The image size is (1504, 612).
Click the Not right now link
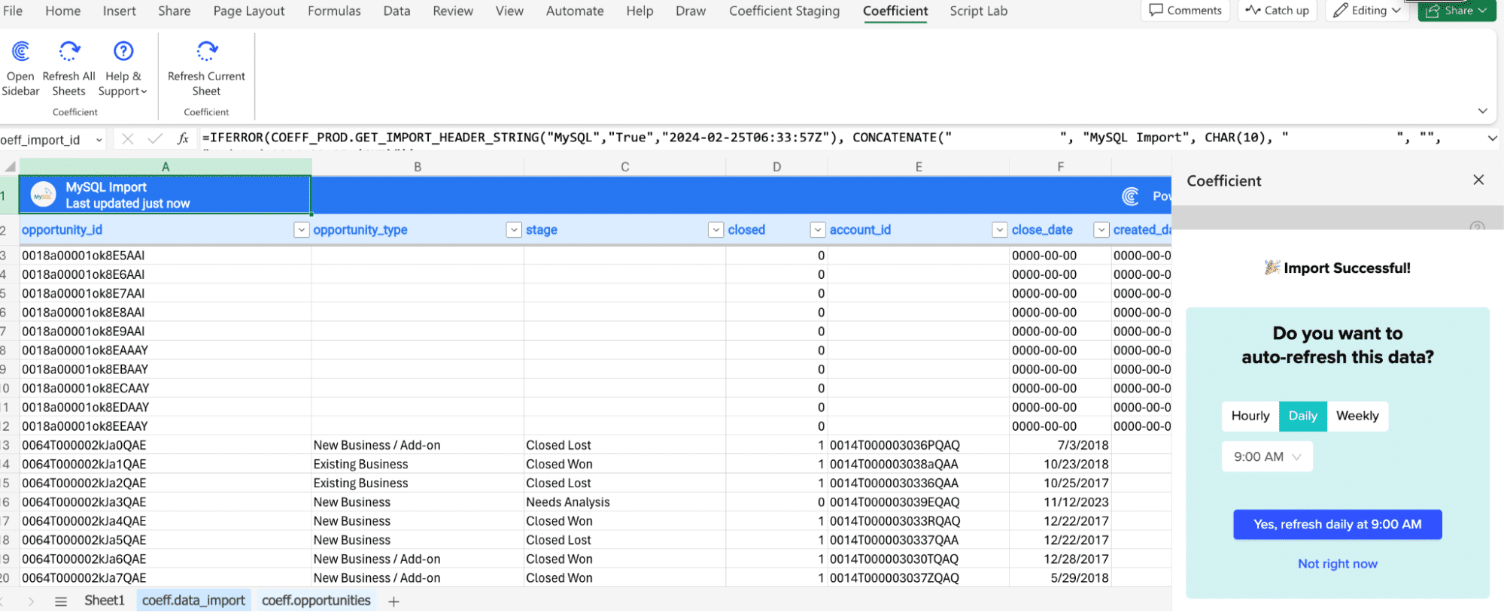pos(1337,563)
